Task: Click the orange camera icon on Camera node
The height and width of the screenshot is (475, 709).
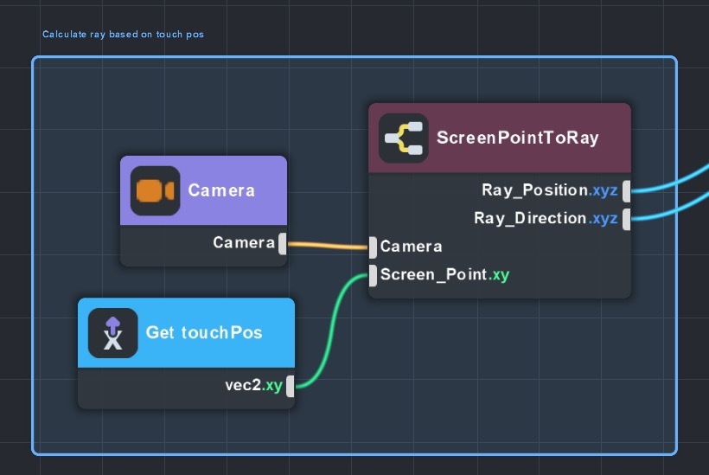Action: click(x=155, y=190)
